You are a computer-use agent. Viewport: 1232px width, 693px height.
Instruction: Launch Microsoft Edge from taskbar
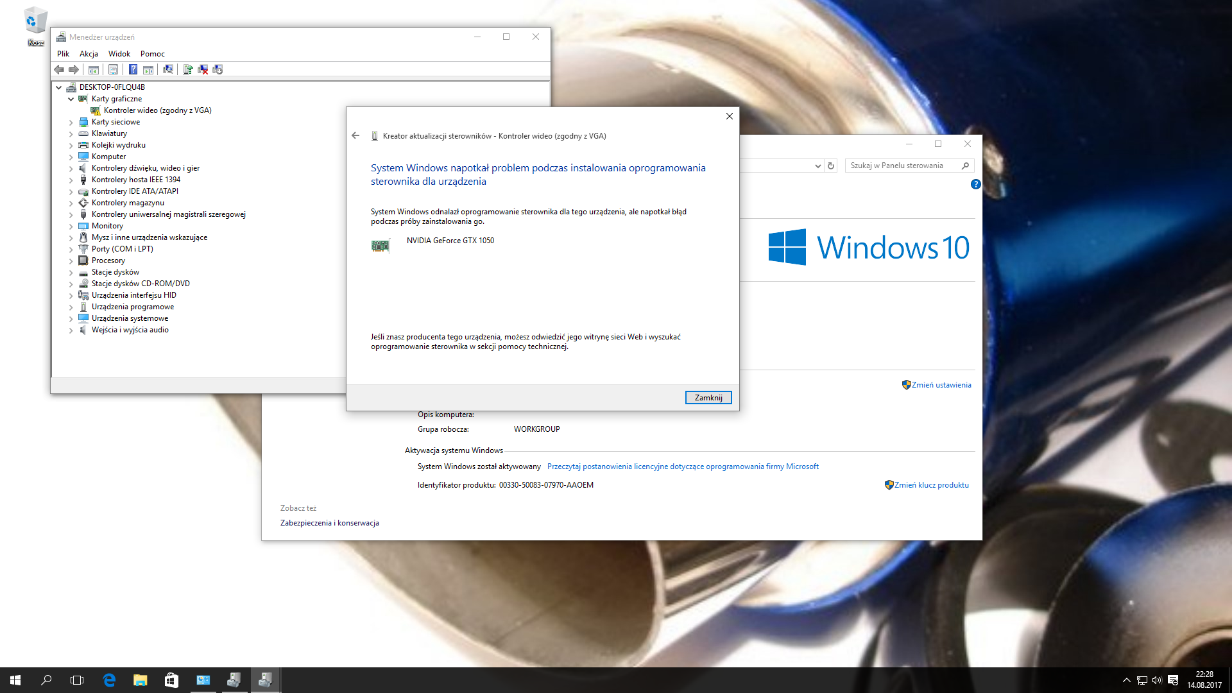tap(109, 680)
